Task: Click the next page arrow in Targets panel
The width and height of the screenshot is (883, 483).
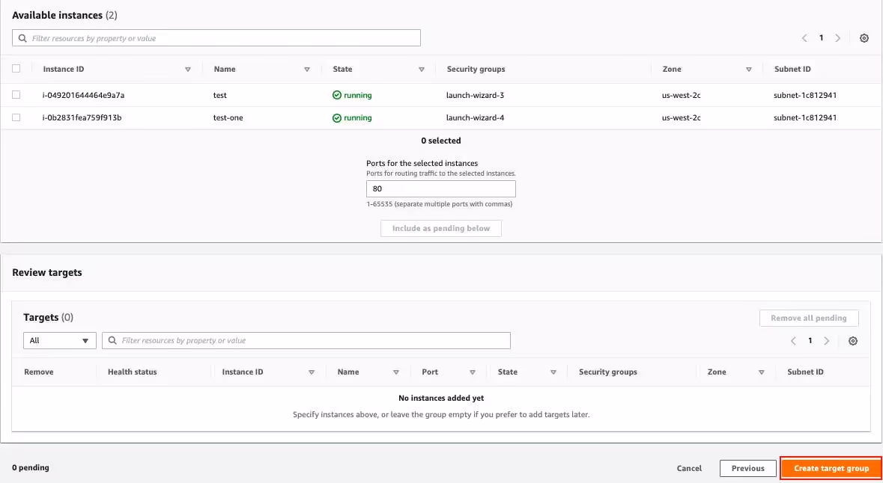Action: tap(827, 340)
